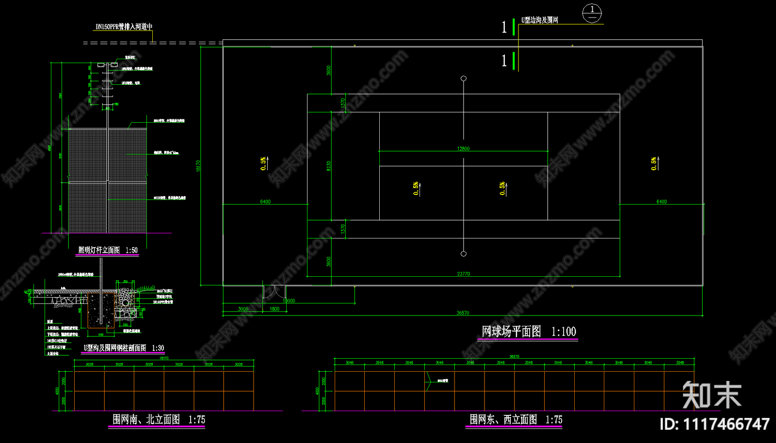Click the U型沟及围网钢柱剖面图 1:30 title
Screen dimensions: 776x443
point(124,348)
